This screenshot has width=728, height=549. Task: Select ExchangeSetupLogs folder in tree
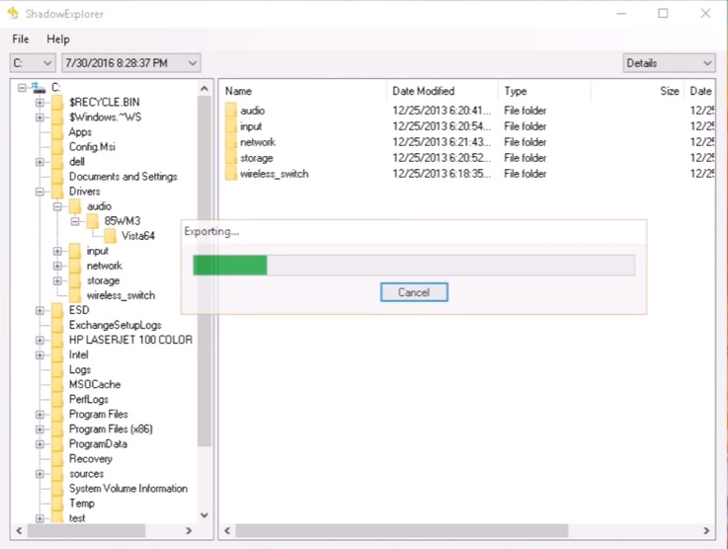(x=116, y=325)
